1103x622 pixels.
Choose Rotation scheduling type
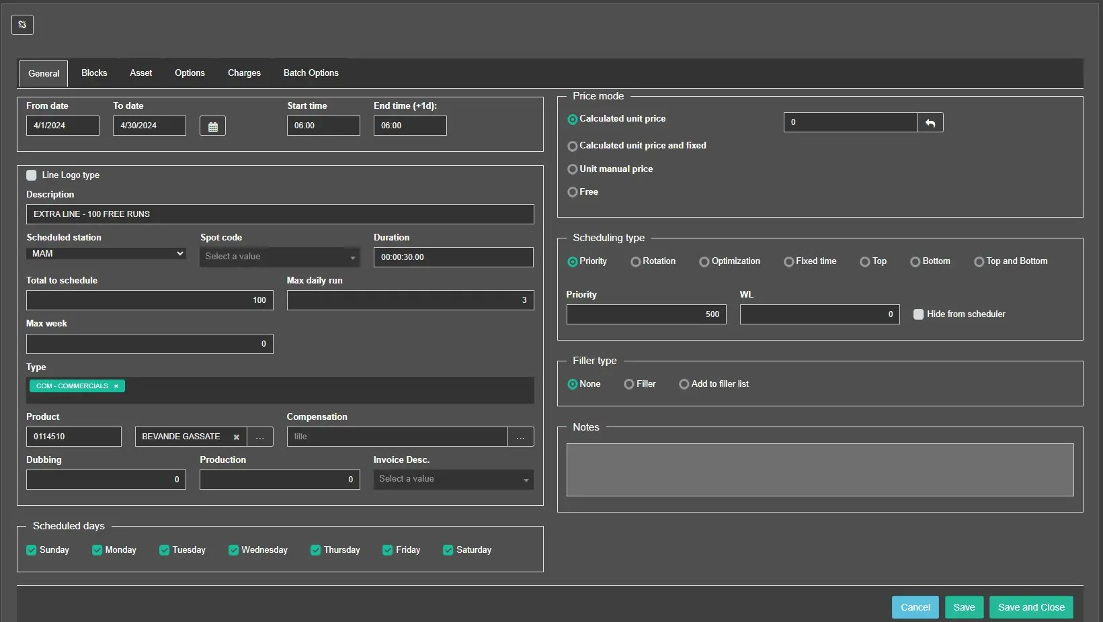[635, 262]
